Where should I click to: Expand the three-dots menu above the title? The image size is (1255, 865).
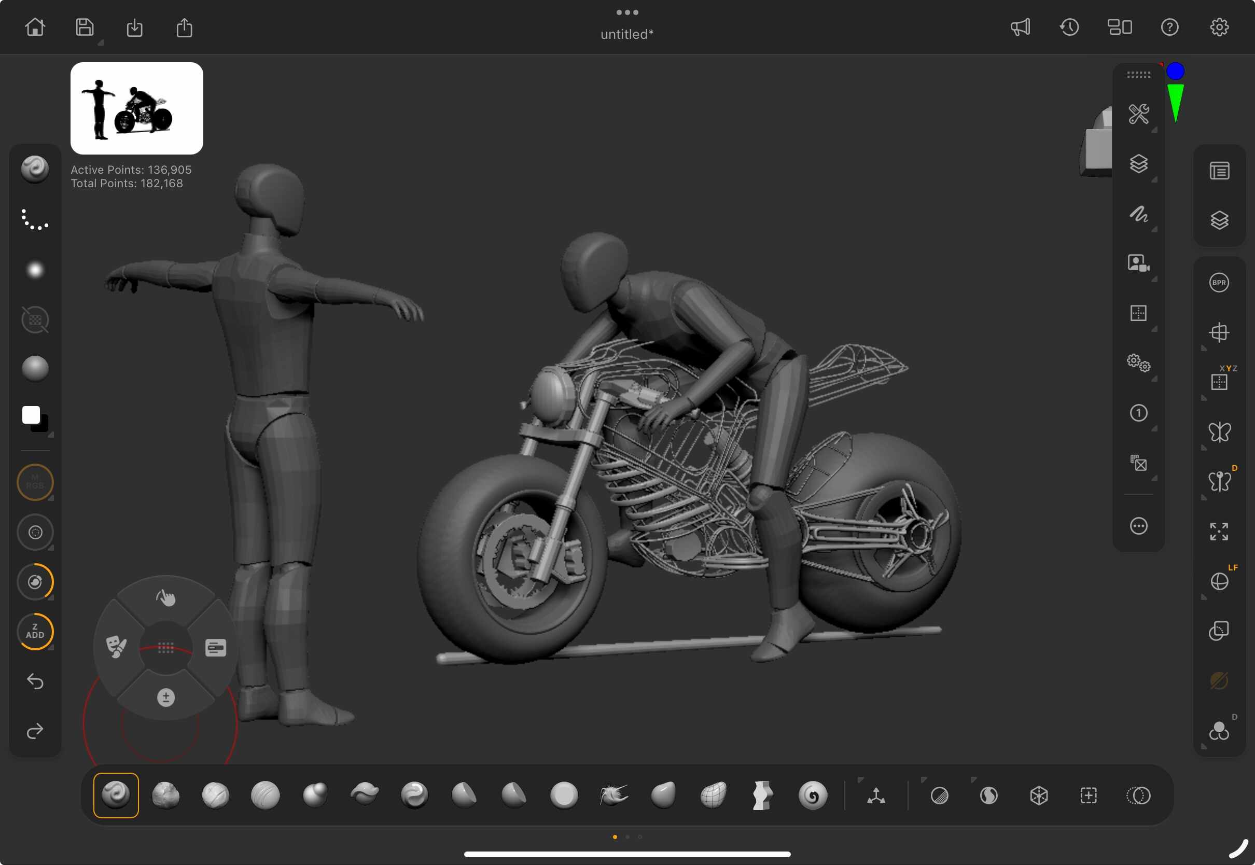pyautogui.click(x=627, y=12)
